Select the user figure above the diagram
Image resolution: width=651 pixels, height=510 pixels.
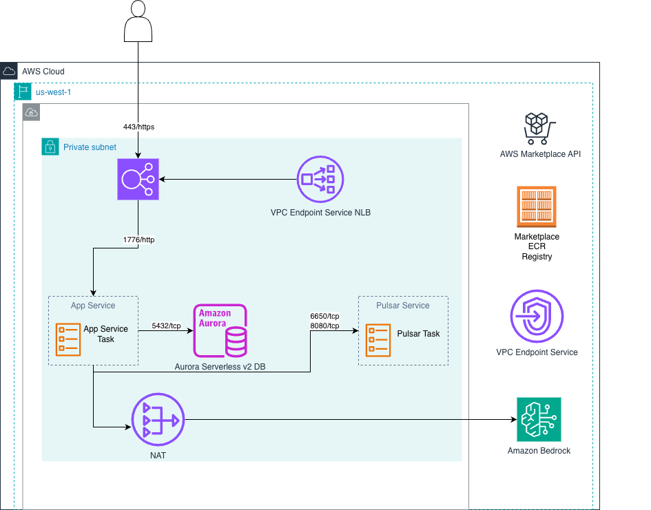(138, 21)
